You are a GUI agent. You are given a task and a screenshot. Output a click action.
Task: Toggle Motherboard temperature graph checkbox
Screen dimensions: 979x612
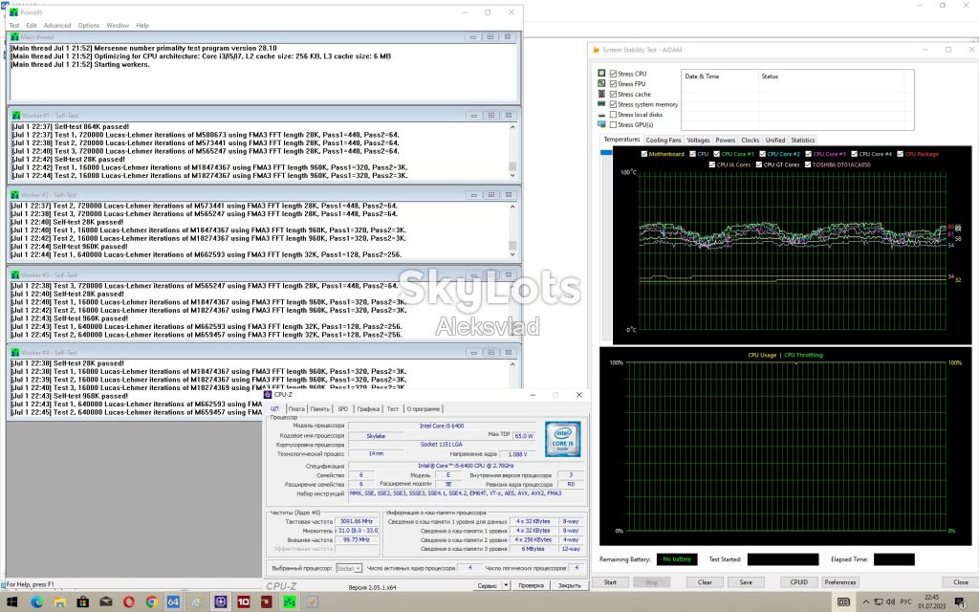(644, 154)
